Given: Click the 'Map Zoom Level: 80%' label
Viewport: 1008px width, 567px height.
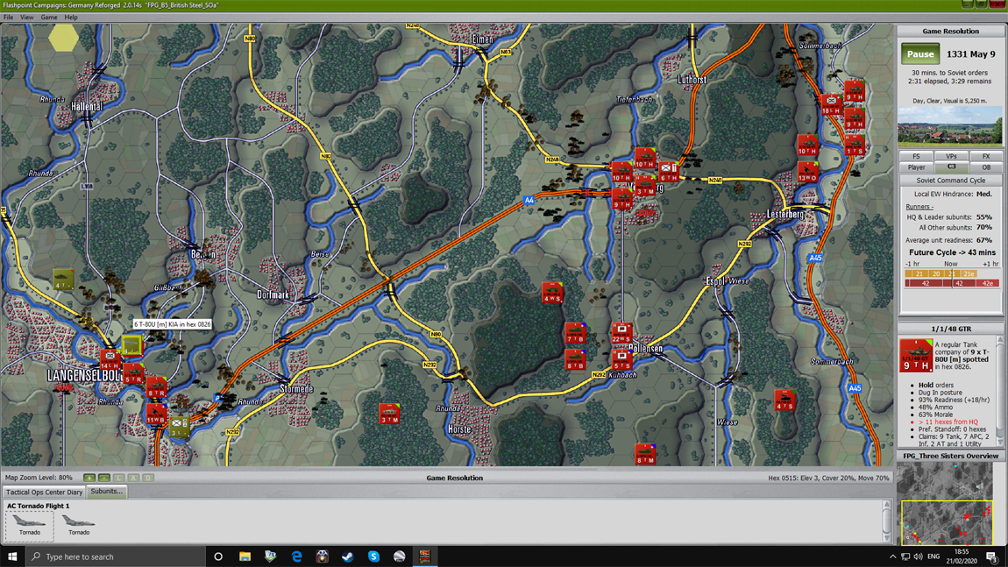Looking at the screenshot, I should tap(39, 478).
